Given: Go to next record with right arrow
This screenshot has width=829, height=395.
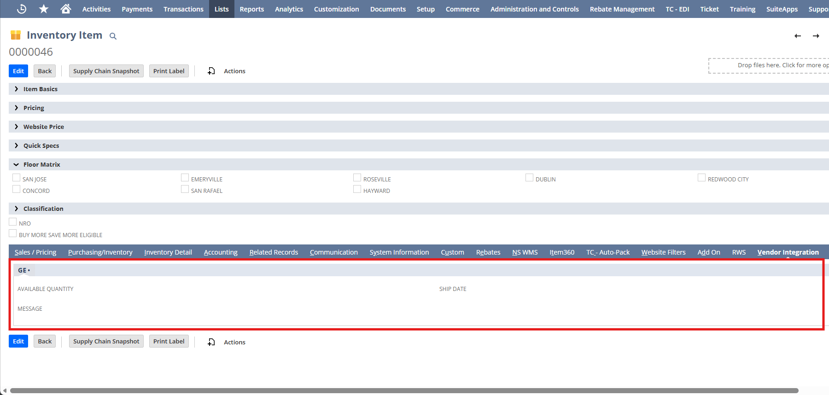Looking at the screenshot, I should (x=816, y=36).
